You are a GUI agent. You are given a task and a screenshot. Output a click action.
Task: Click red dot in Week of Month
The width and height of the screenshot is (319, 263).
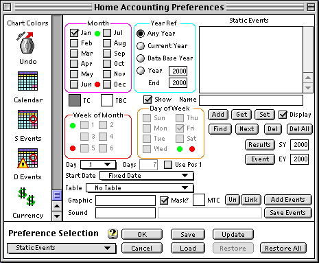pos(73,148)
